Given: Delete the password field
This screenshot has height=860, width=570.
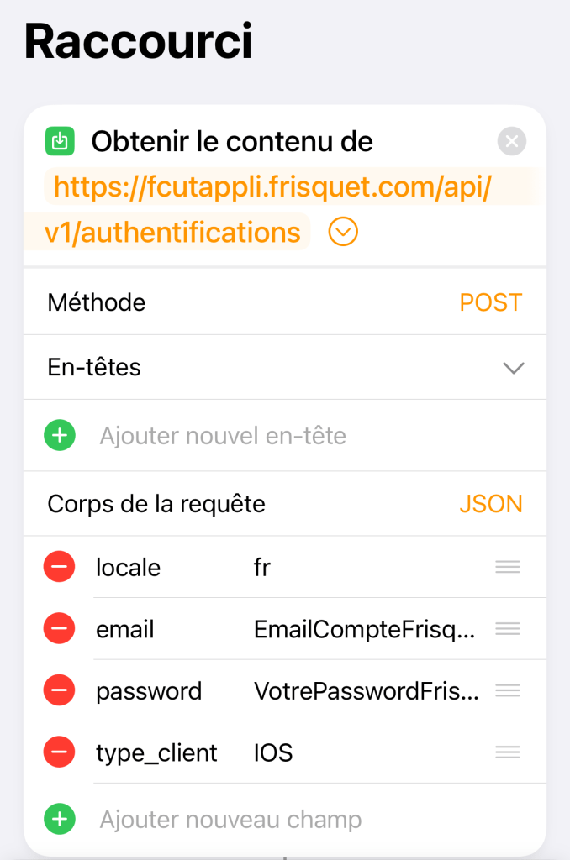Looking at the screenshot, I should [60, 690].
